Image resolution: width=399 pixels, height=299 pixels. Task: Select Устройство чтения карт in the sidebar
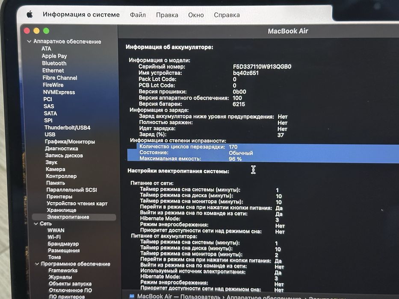(x=77, y=203)
